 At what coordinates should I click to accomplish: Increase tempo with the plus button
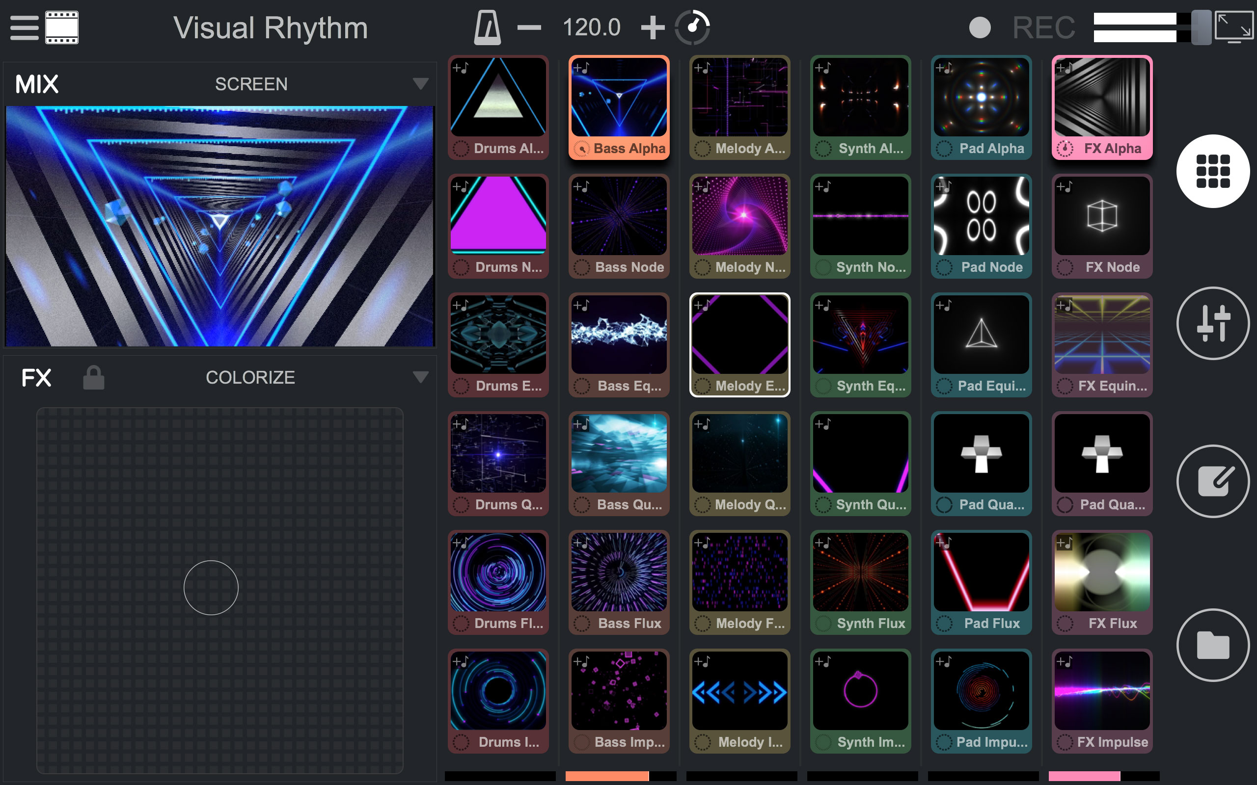coord(653,27)
